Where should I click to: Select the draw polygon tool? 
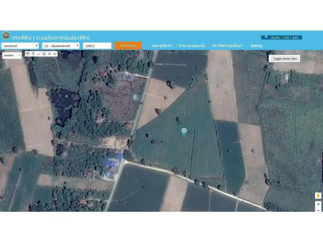[x=55, y=53]
